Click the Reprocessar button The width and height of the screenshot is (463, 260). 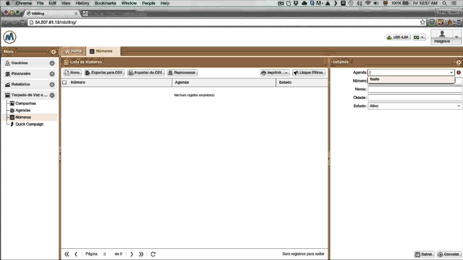(182, 73)
